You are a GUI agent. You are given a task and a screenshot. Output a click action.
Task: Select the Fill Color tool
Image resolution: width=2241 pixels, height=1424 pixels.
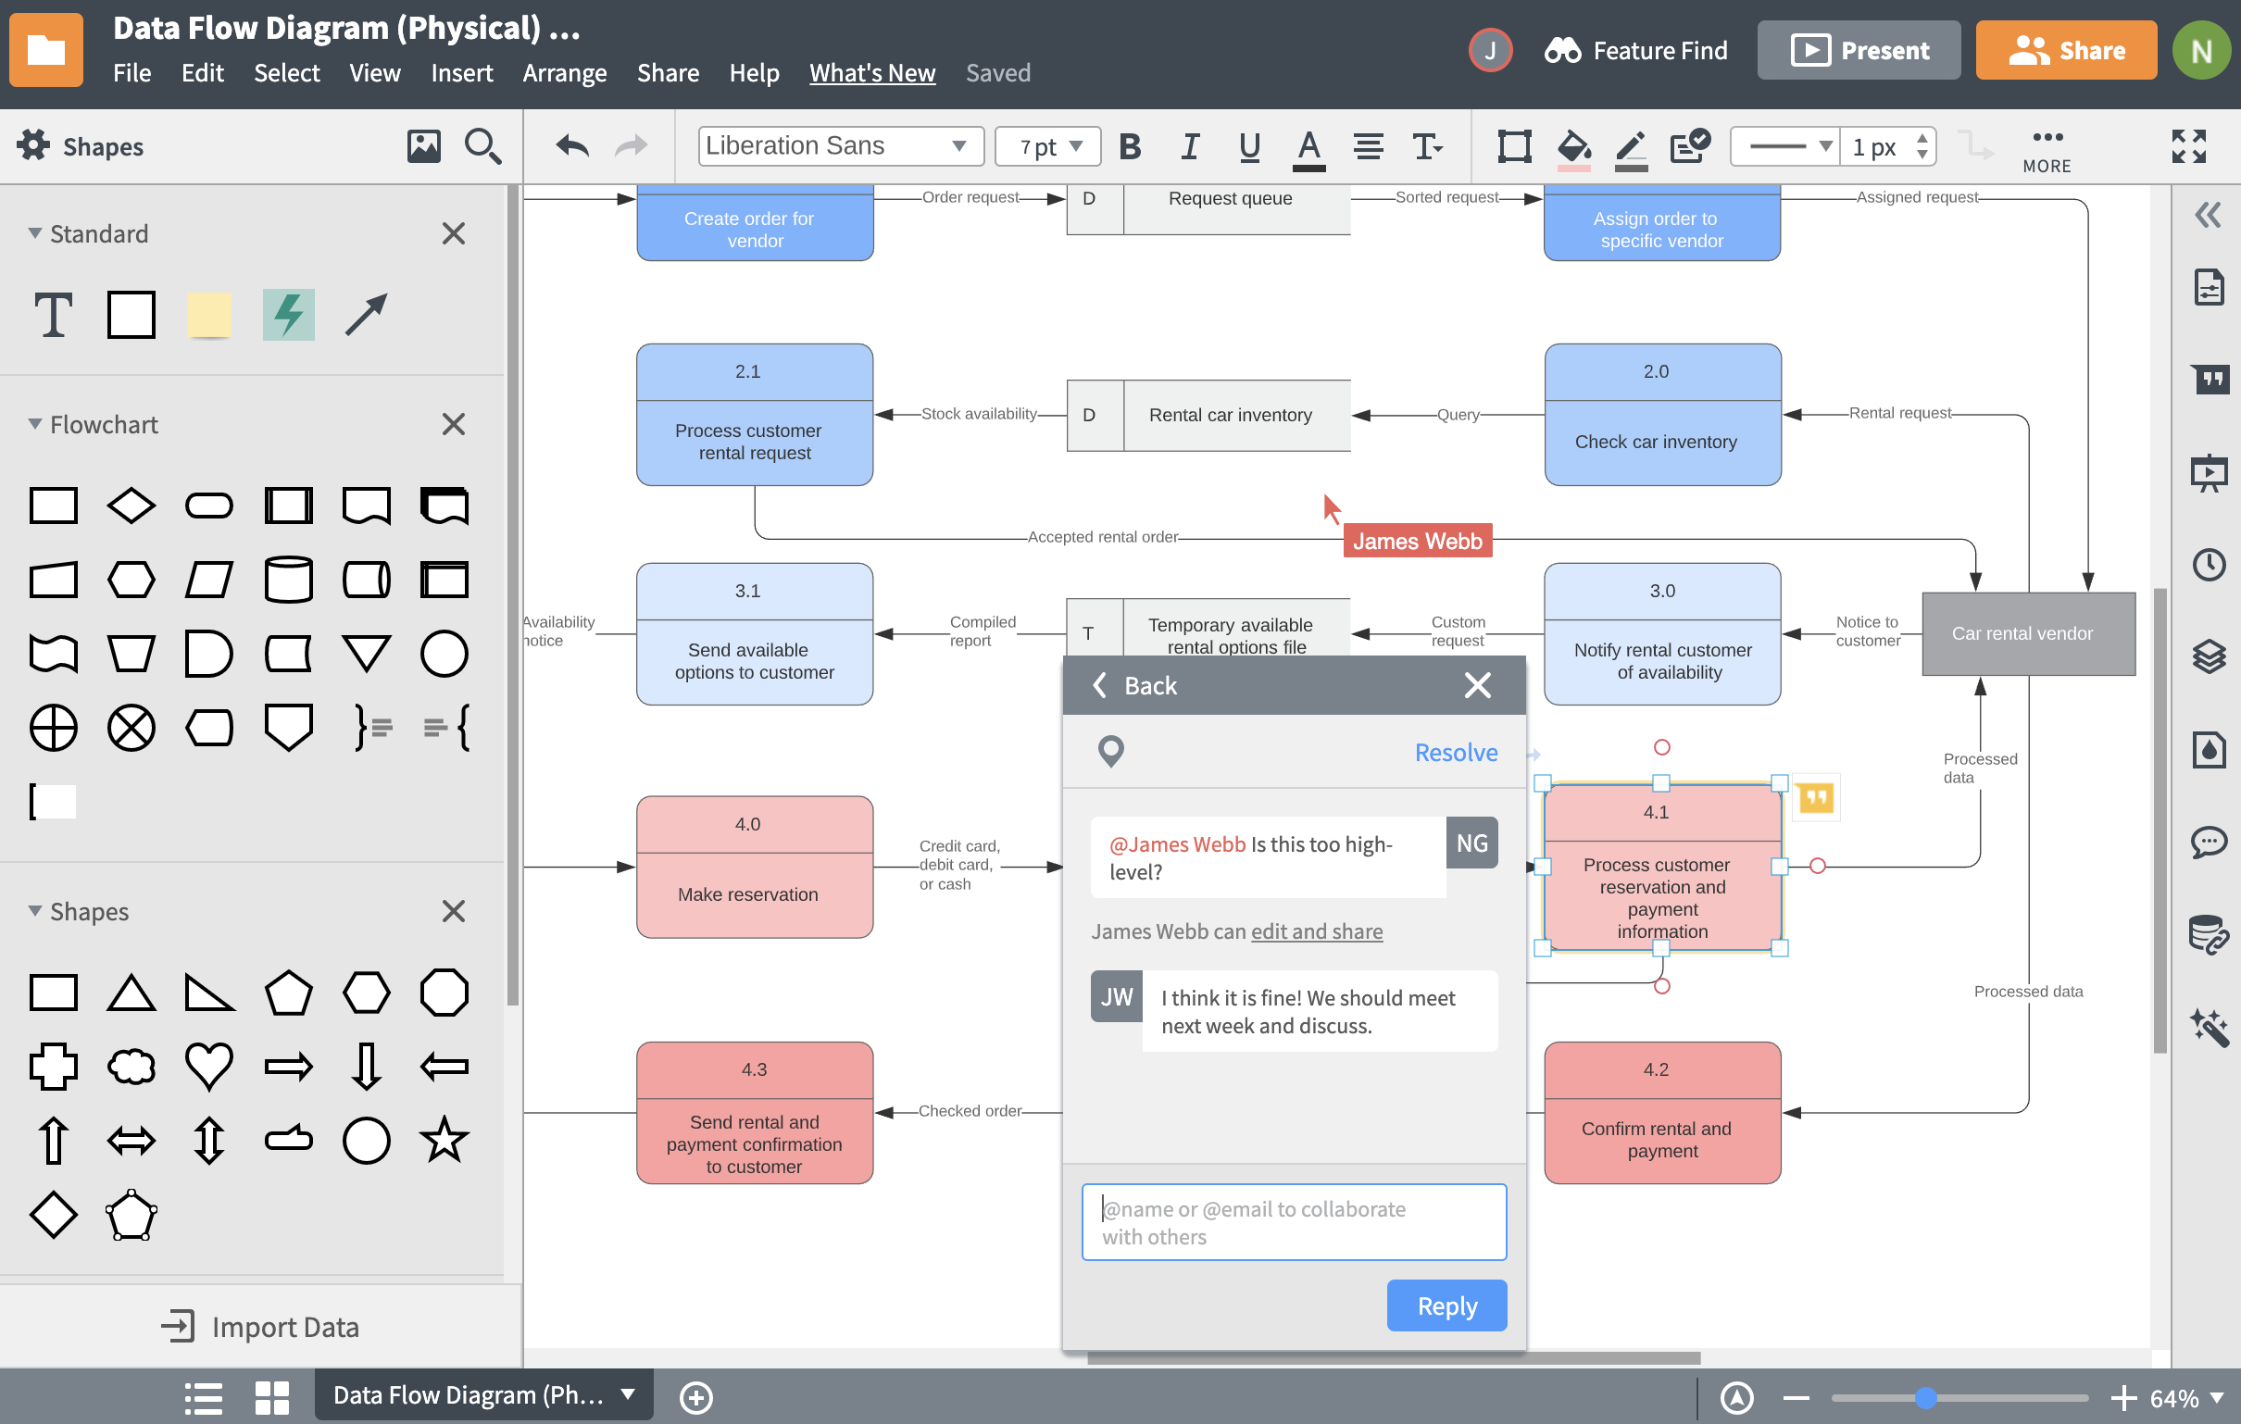coord(1571,145)
